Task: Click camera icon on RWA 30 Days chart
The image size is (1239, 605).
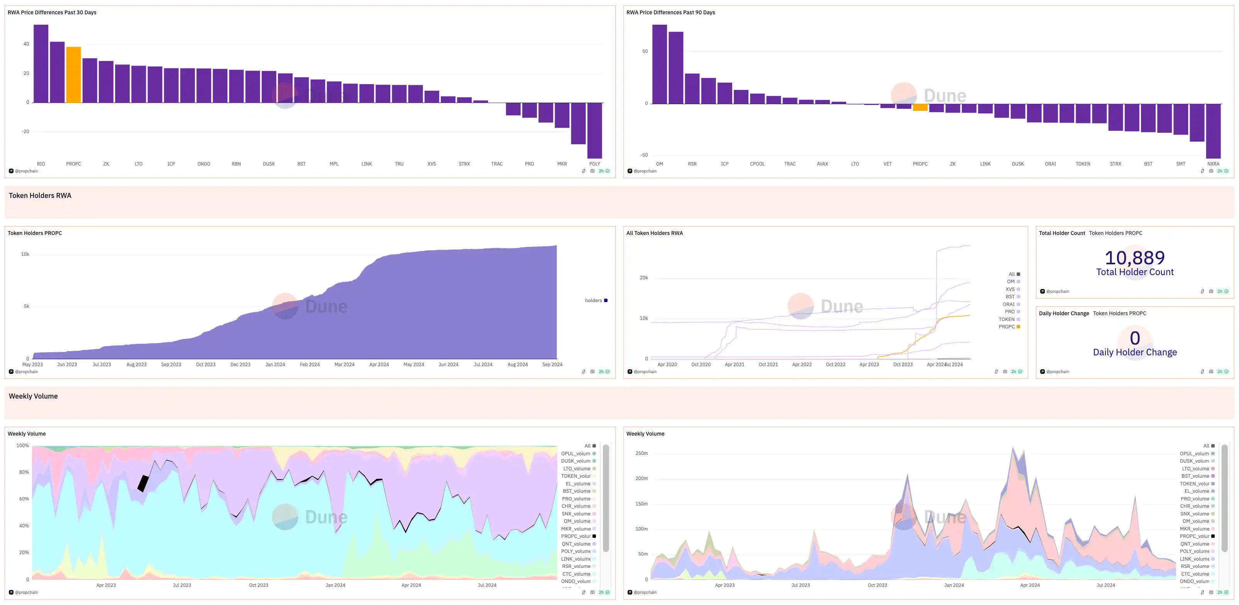Action: pos(592,171)
